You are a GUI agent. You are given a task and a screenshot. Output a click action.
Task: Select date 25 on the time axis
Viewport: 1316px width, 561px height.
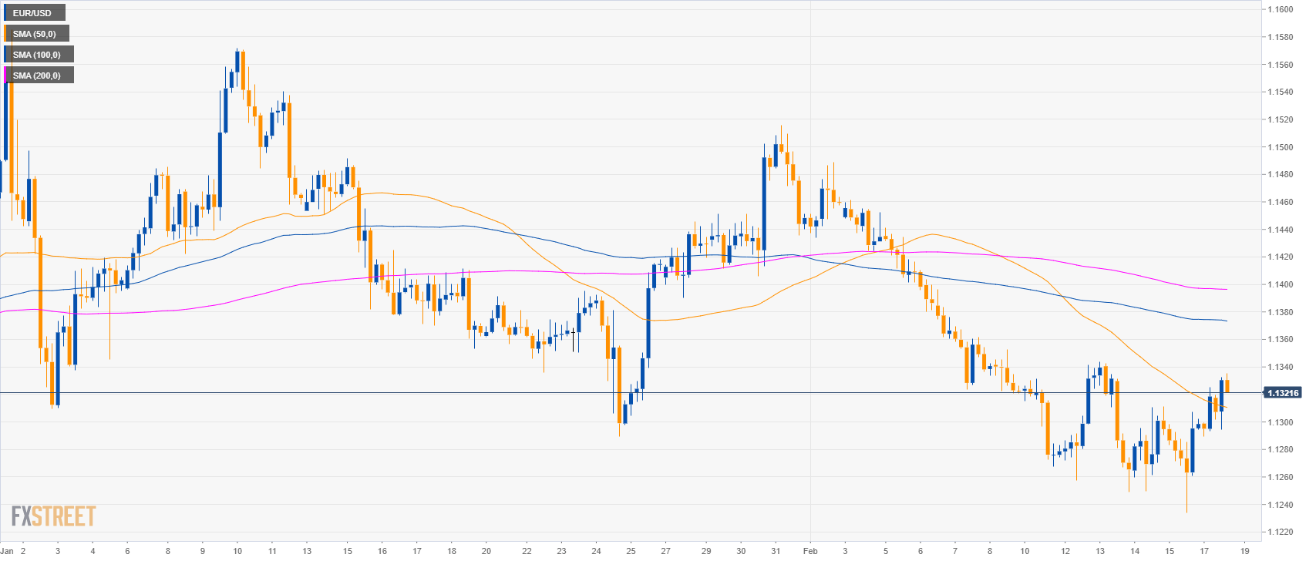(631, 551)
